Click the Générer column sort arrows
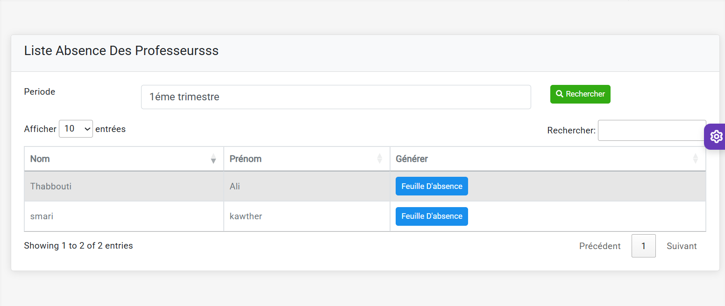725x306 pixels. (x=695, y=159)
